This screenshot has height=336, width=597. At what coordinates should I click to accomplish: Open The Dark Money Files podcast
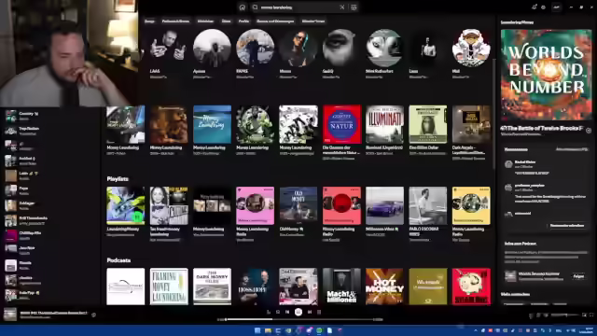coord(212,287)
